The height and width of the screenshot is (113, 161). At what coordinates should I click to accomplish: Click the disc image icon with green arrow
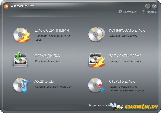20,58
